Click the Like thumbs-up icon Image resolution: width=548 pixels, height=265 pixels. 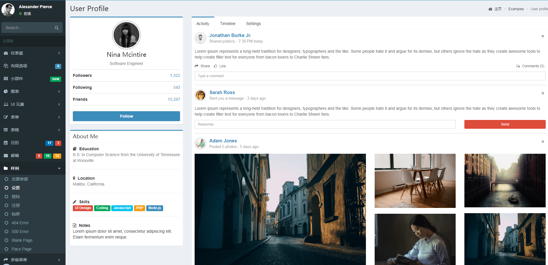click(216, 66)
